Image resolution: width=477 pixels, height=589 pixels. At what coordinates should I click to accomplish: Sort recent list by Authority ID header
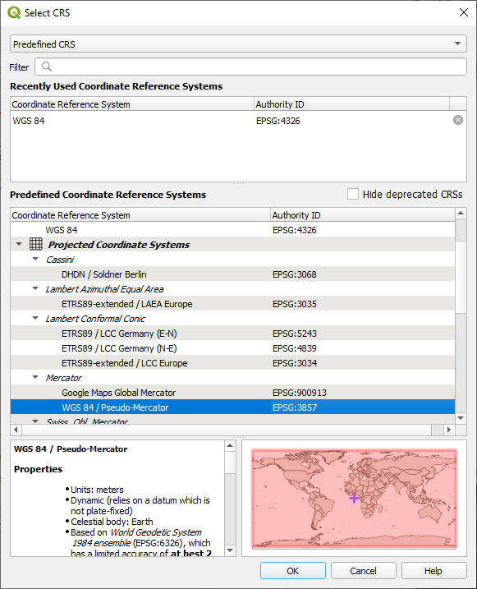click(x=351, y=104)
